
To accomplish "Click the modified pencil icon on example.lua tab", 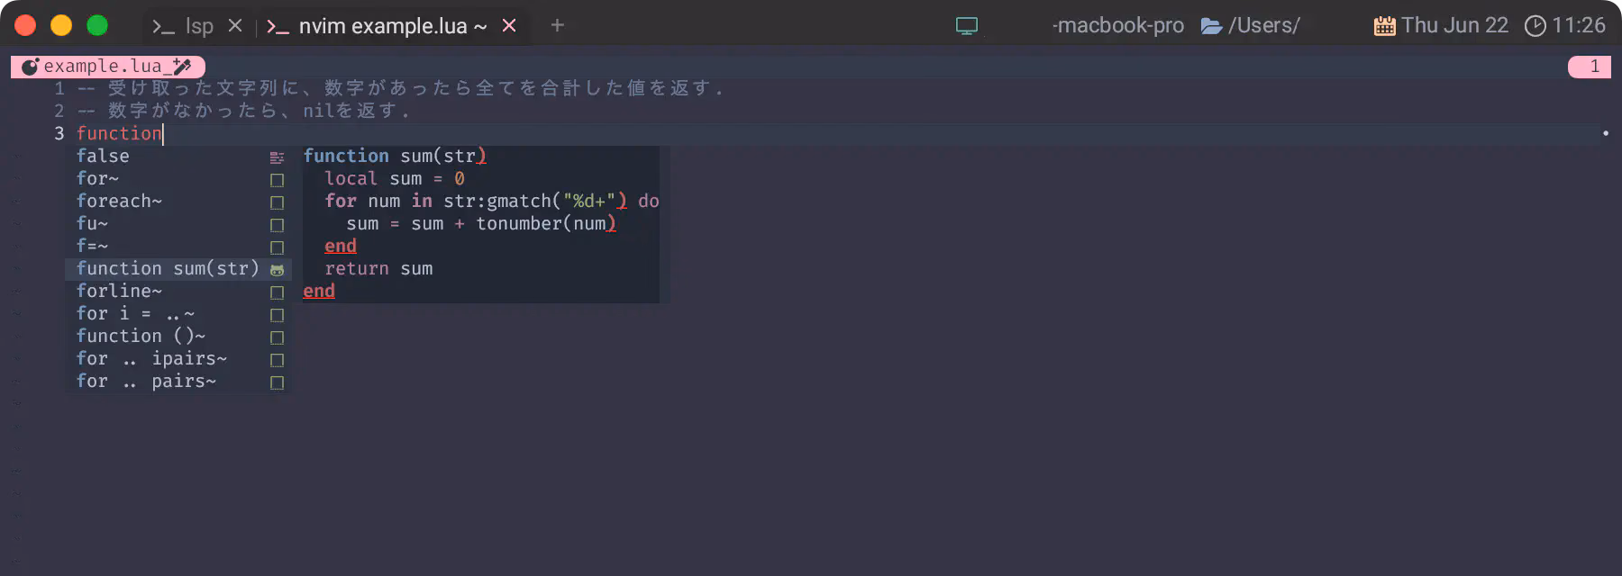I will (x=182, y=67).
